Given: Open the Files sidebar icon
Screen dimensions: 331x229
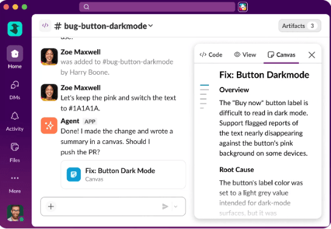Looking at the screenshot, I should 15,147.
